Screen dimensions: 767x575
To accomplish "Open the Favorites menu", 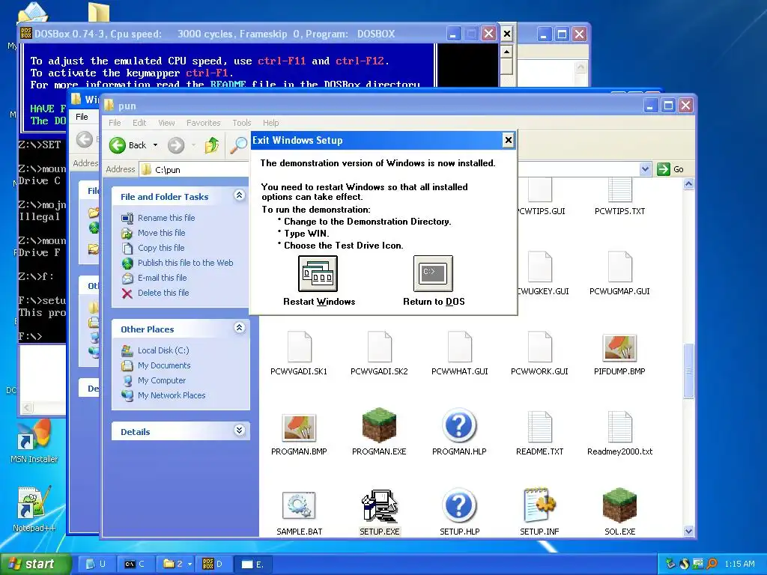I will coord(204,123).
